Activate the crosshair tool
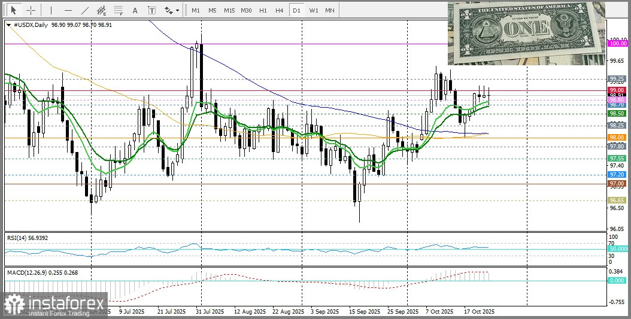This screenshot has width=631, height=319. click(x=31, y=10)
